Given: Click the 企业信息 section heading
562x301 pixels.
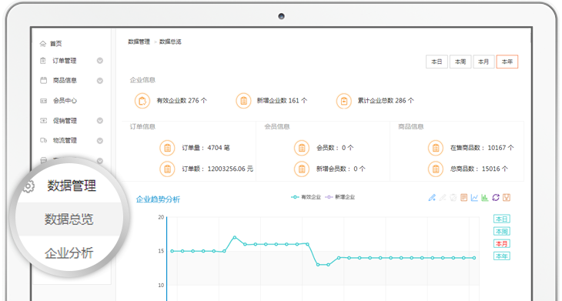Looking at the screenshot, I should click(x=142, y=80).
